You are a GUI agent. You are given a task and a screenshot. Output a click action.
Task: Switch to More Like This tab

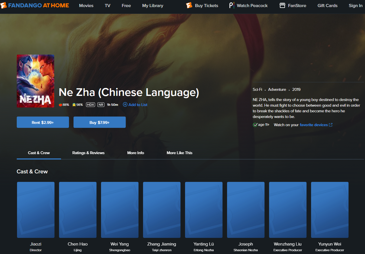(179, 153)
